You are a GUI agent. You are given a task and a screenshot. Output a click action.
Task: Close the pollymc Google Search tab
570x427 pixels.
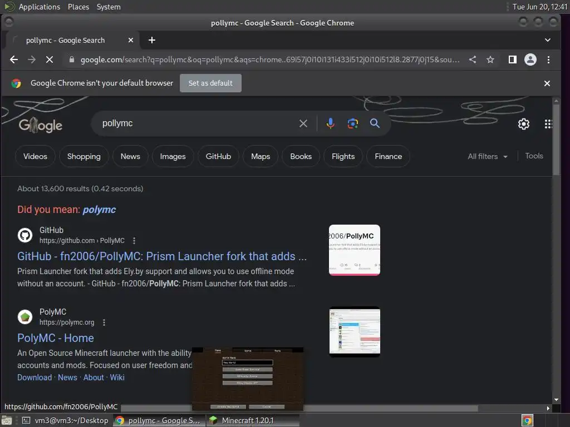130,40
